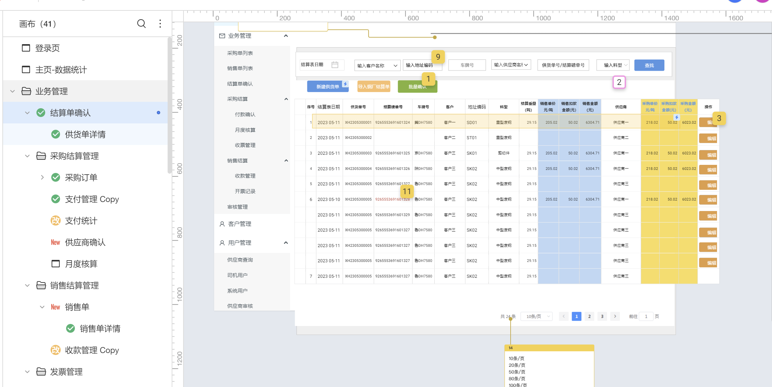Open 结算单确认 sidebar menu item

tap(240, 84)
